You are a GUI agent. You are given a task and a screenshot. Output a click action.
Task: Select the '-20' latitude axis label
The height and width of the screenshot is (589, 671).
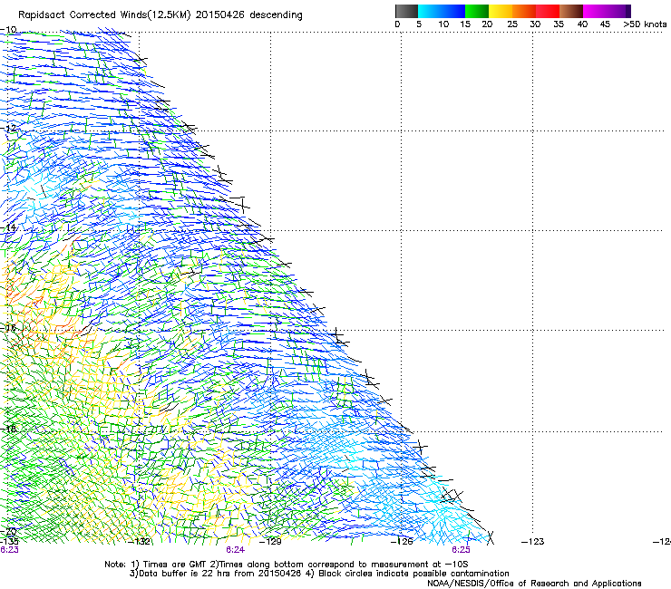point(8,532)
